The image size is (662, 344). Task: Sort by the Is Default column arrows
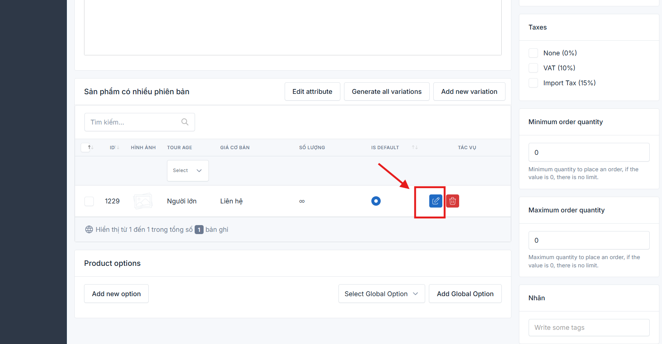[x=414, y=148]
